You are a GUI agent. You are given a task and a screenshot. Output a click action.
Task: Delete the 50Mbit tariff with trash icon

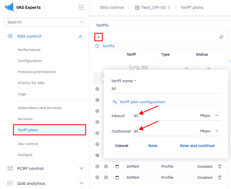point(220,177)
